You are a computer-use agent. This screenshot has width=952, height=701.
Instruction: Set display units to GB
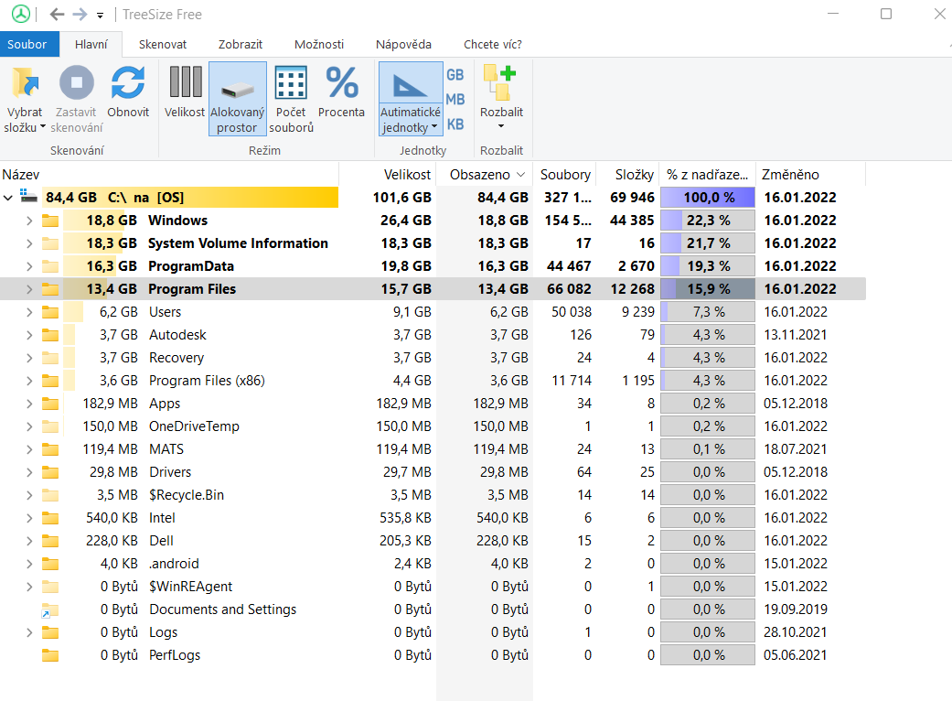[x=455, y=75]
